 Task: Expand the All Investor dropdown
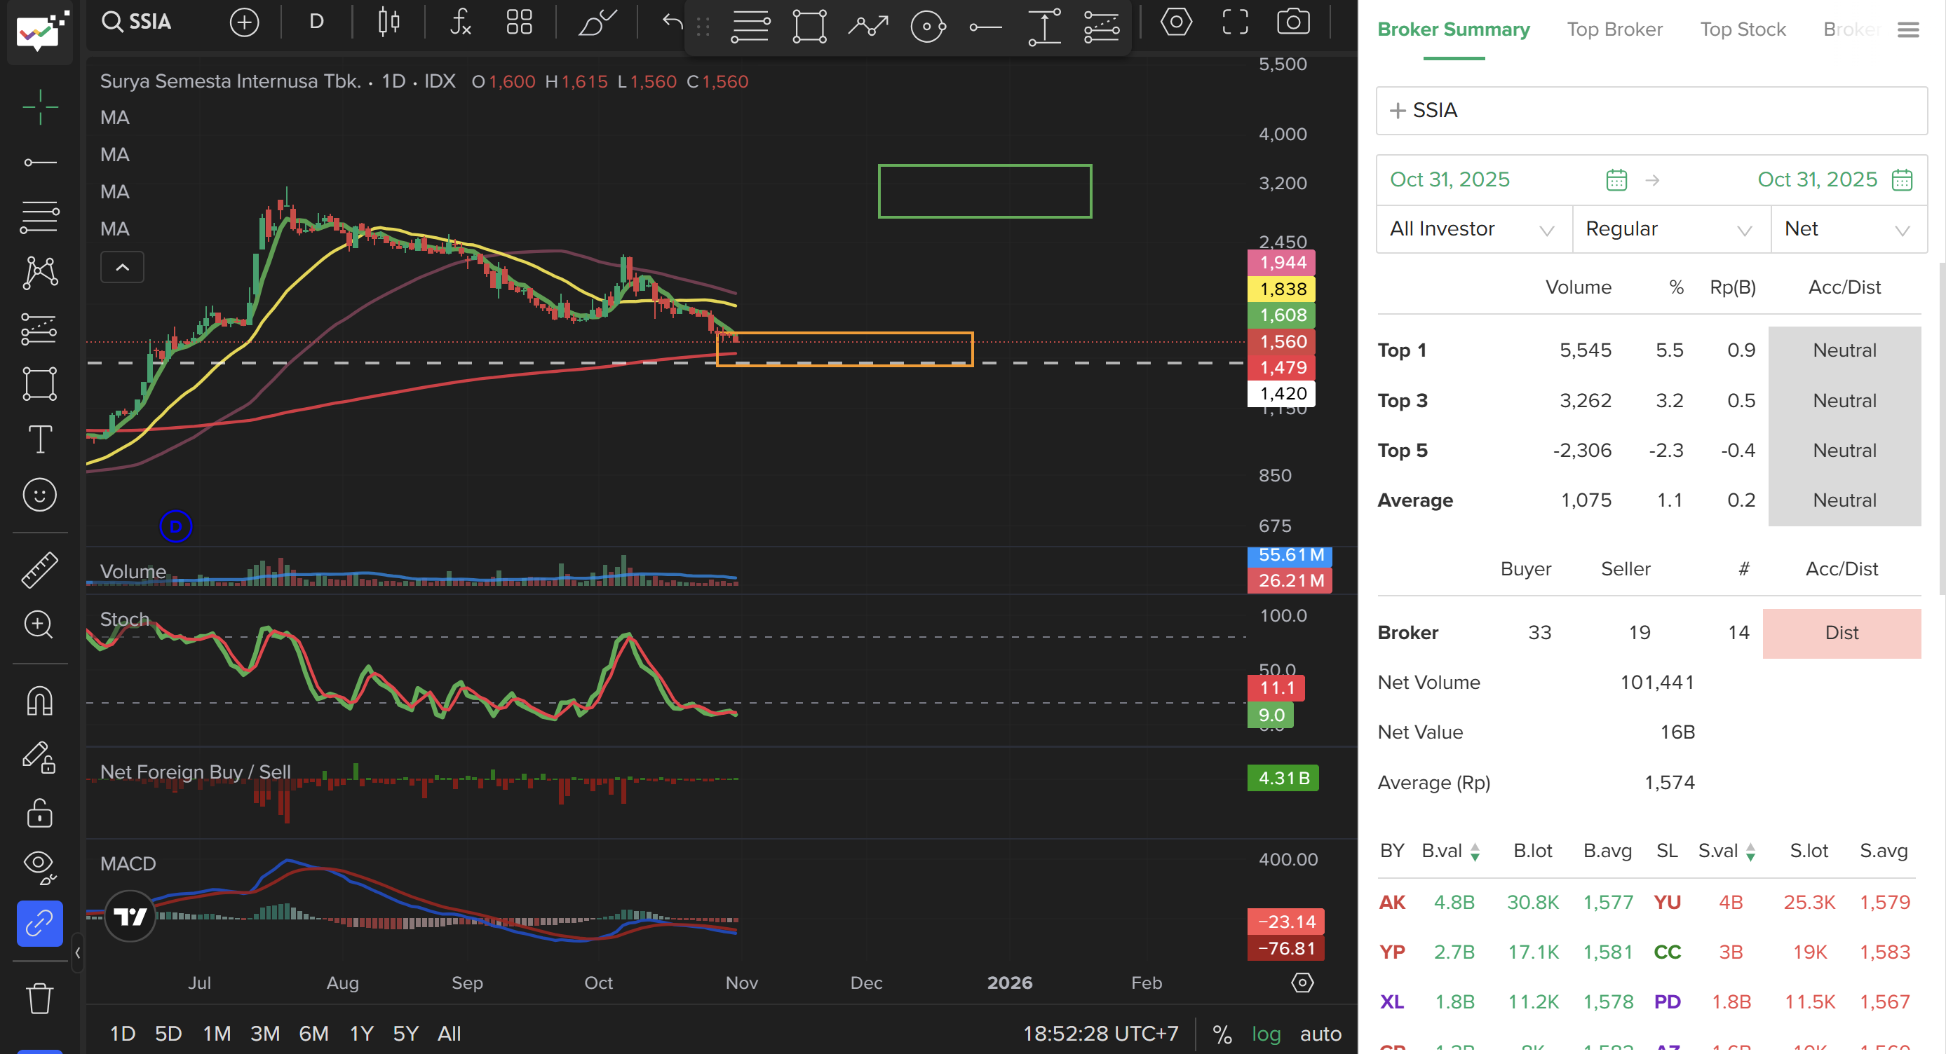1473,230
